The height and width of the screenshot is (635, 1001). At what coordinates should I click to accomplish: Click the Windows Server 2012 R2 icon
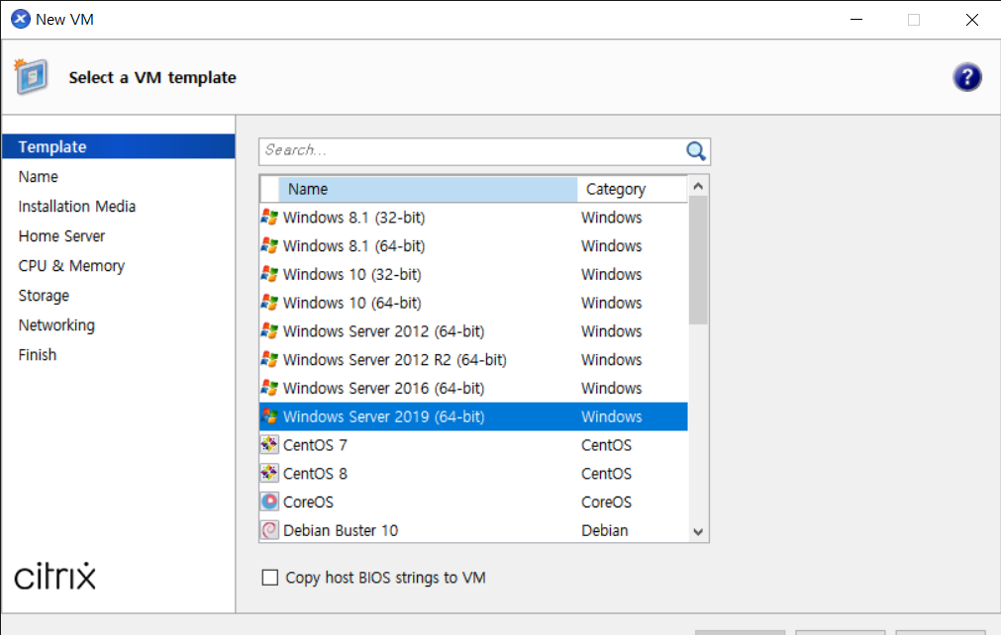pos(269,360)
